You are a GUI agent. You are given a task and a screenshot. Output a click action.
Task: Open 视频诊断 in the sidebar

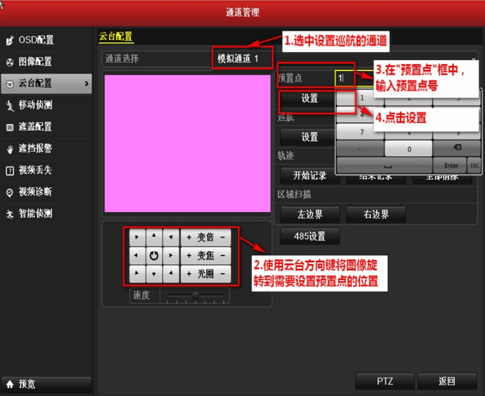click(x=46, y=192)
